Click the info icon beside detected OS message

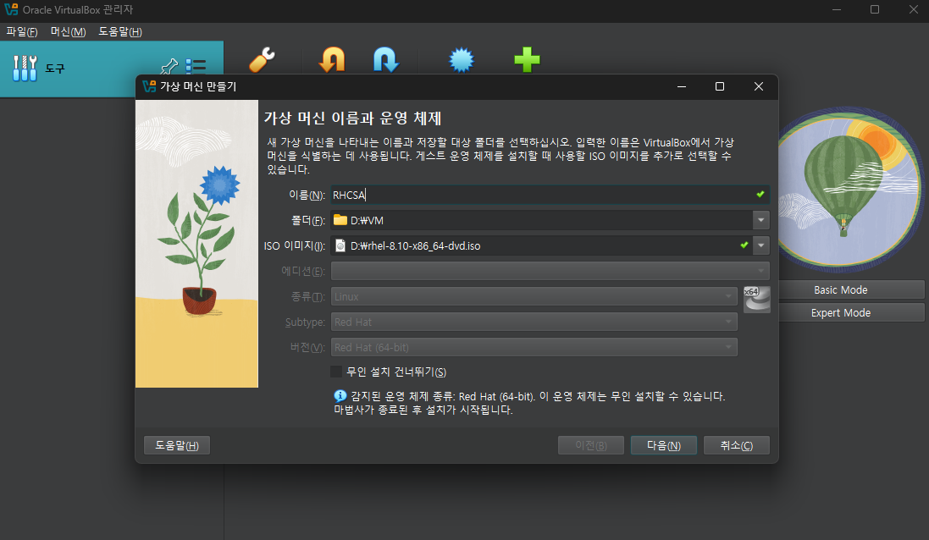[x=340, y=395]
